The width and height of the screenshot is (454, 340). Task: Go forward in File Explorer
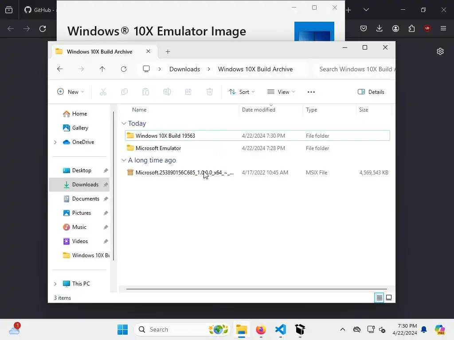81,69
